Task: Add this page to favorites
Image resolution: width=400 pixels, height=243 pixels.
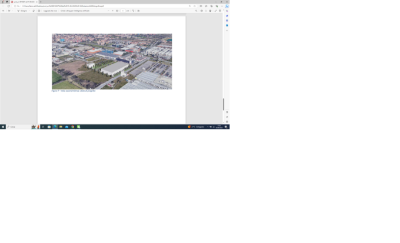Action: 195,6
